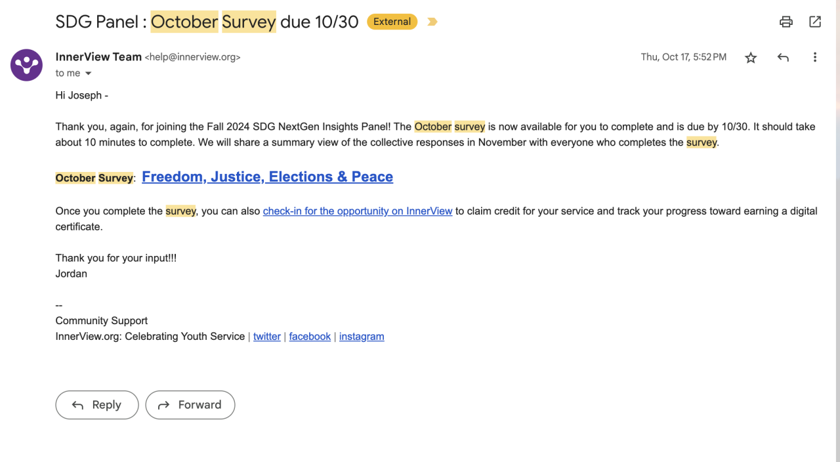Click the InnerView Team sender avatar
Image resolution: width=840 pixels, height=462 pixels.
point(27,65)
